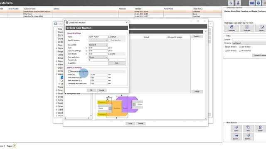Click the Sash deduction value field
Viewport: 266px width, 149px height.
click(x=99, y=80)
